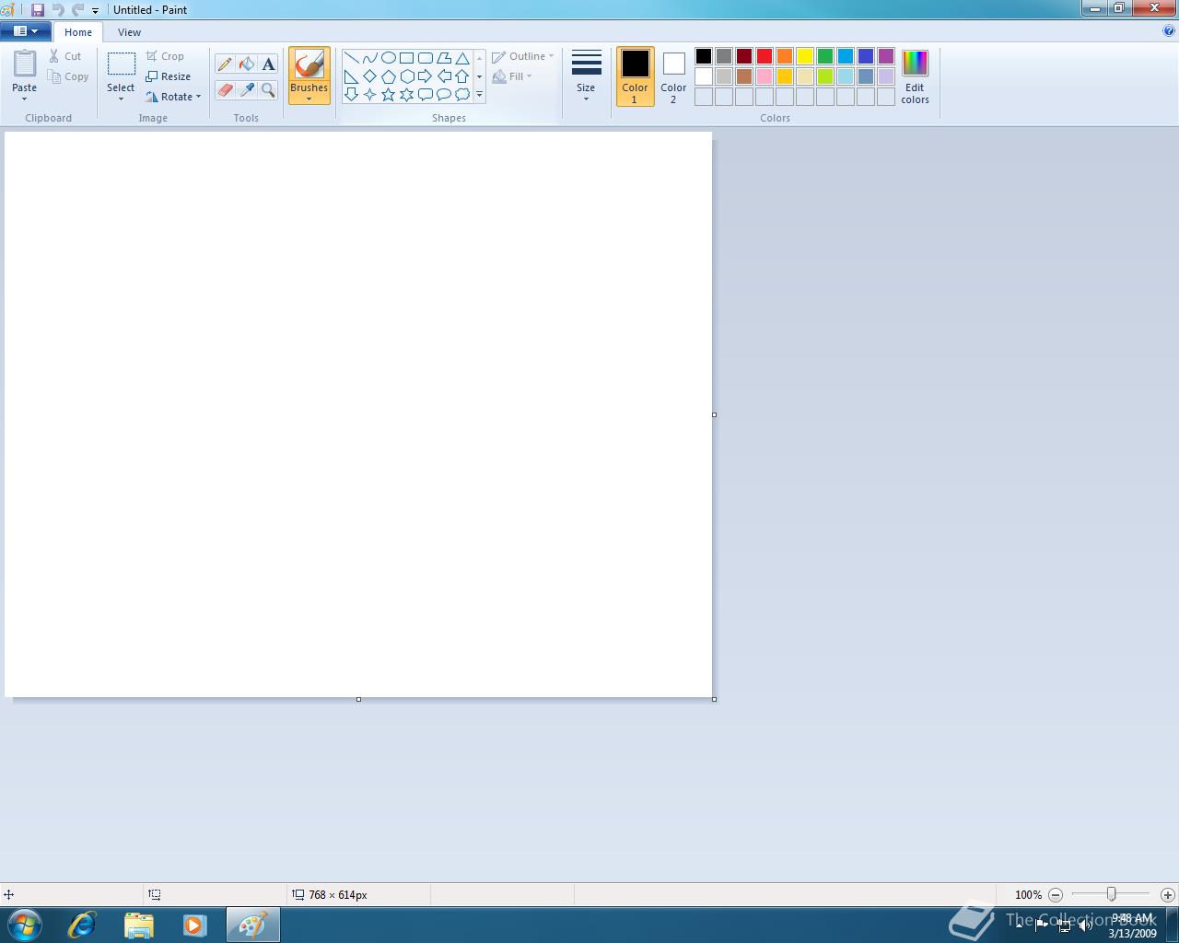This screenshot has height=943, width=1179.
Task: Click the zoom slider thumb at 100%
Action: coord(1112,894)
